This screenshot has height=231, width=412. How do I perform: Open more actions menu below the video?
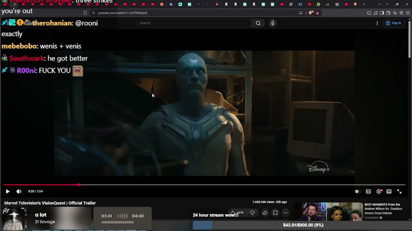pos(286,213)
